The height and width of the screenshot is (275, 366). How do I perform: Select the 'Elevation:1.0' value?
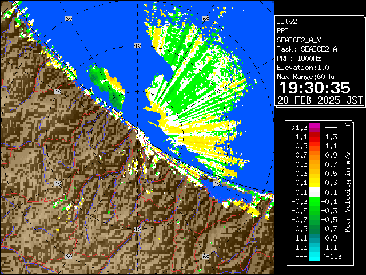click(303, 68)
